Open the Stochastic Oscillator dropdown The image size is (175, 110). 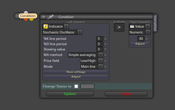click(x=80, y=32)
